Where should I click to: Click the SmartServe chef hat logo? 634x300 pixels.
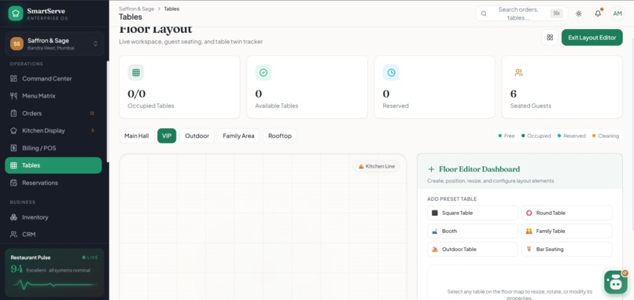(16, 13)
